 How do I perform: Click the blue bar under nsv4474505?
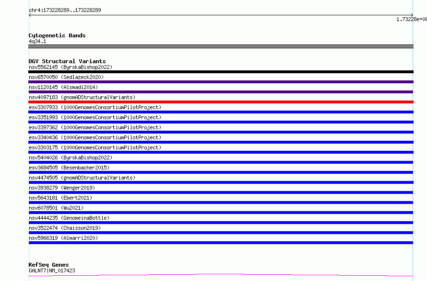point(221,182)
